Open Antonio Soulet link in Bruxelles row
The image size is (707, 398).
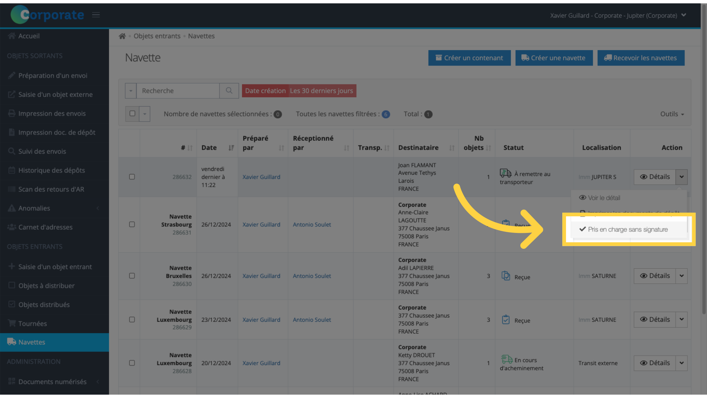tap(312, 276)
